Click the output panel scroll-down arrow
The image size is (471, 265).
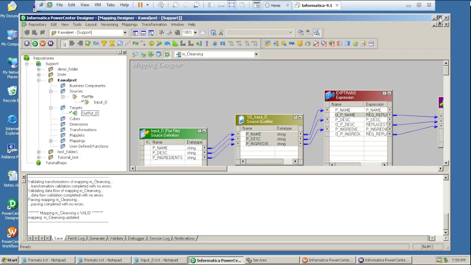tap(446, 233)
